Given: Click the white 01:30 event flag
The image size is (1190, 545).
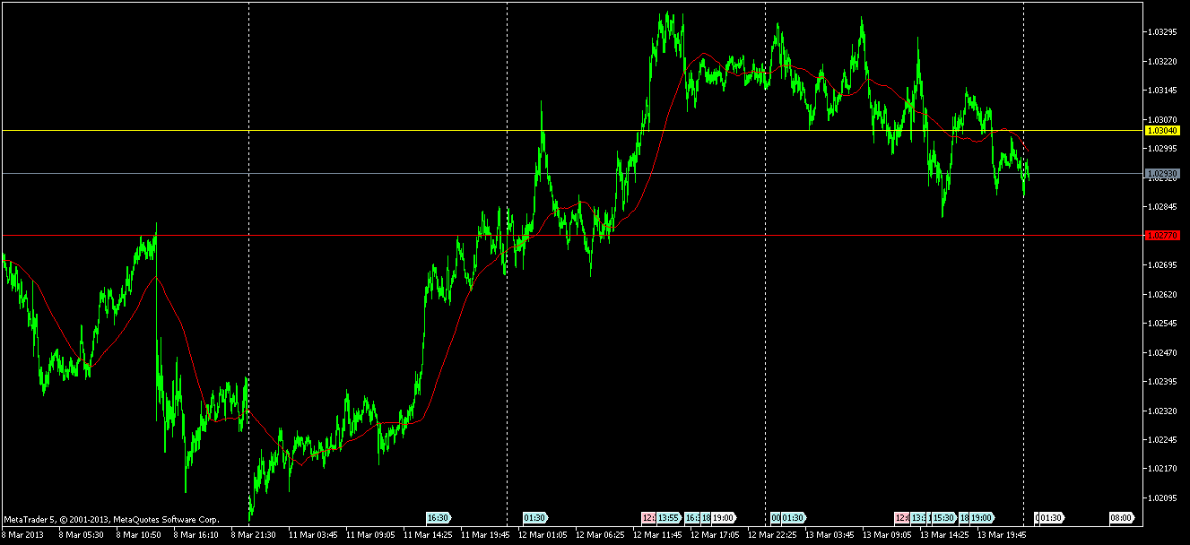Looking at the screenshot, I should coord(1051,517).
